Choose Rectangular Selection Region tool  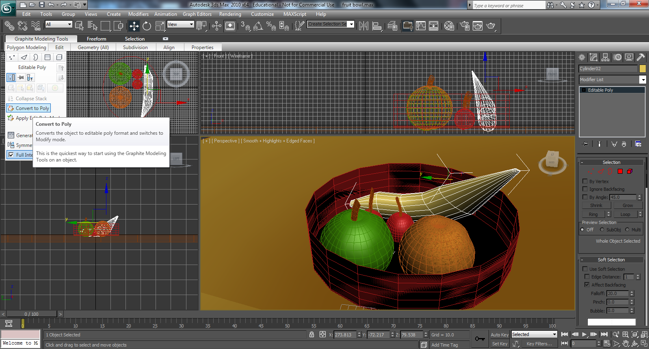[106, 26]
